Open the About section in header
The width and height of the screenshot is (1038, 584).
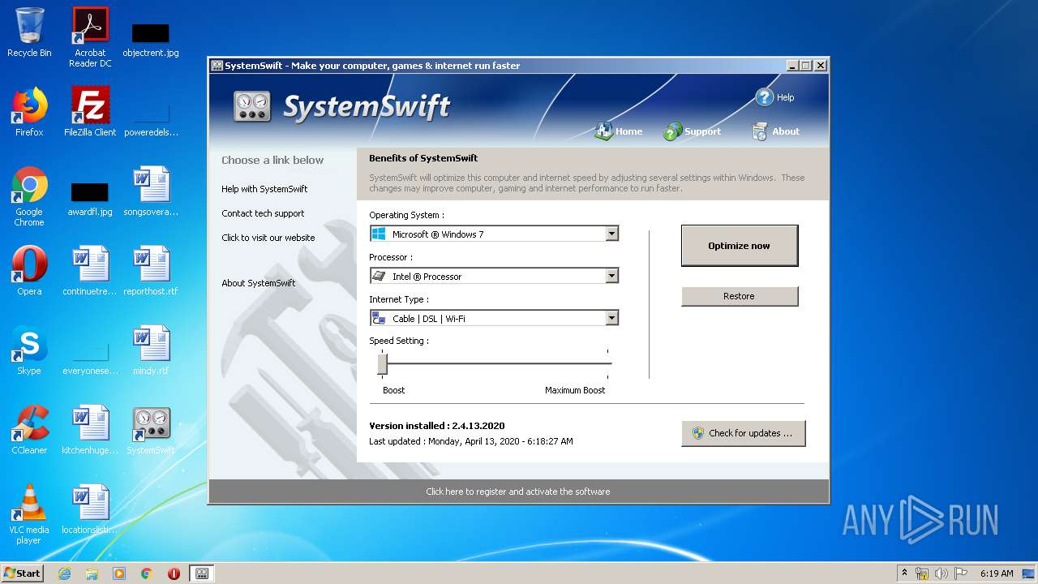(x=775, y=131)
